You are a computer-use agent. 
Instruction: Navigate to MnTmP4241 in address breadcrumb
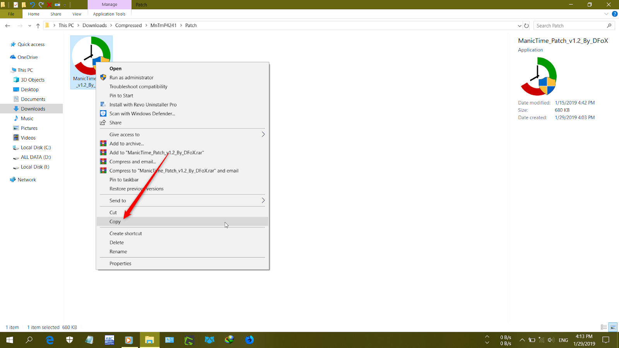tap(163, 26)
